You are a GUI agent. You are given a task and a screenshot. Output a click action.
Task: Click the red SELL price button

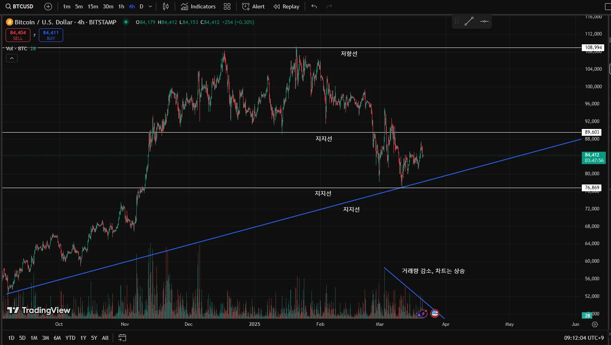[x=18, y=35]
